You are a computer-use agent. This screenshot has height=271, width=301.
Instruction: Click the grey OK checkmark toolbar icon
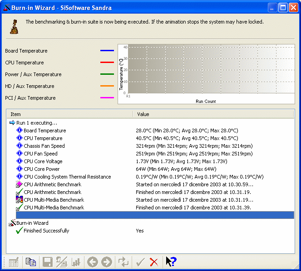(x=140, y=262)
